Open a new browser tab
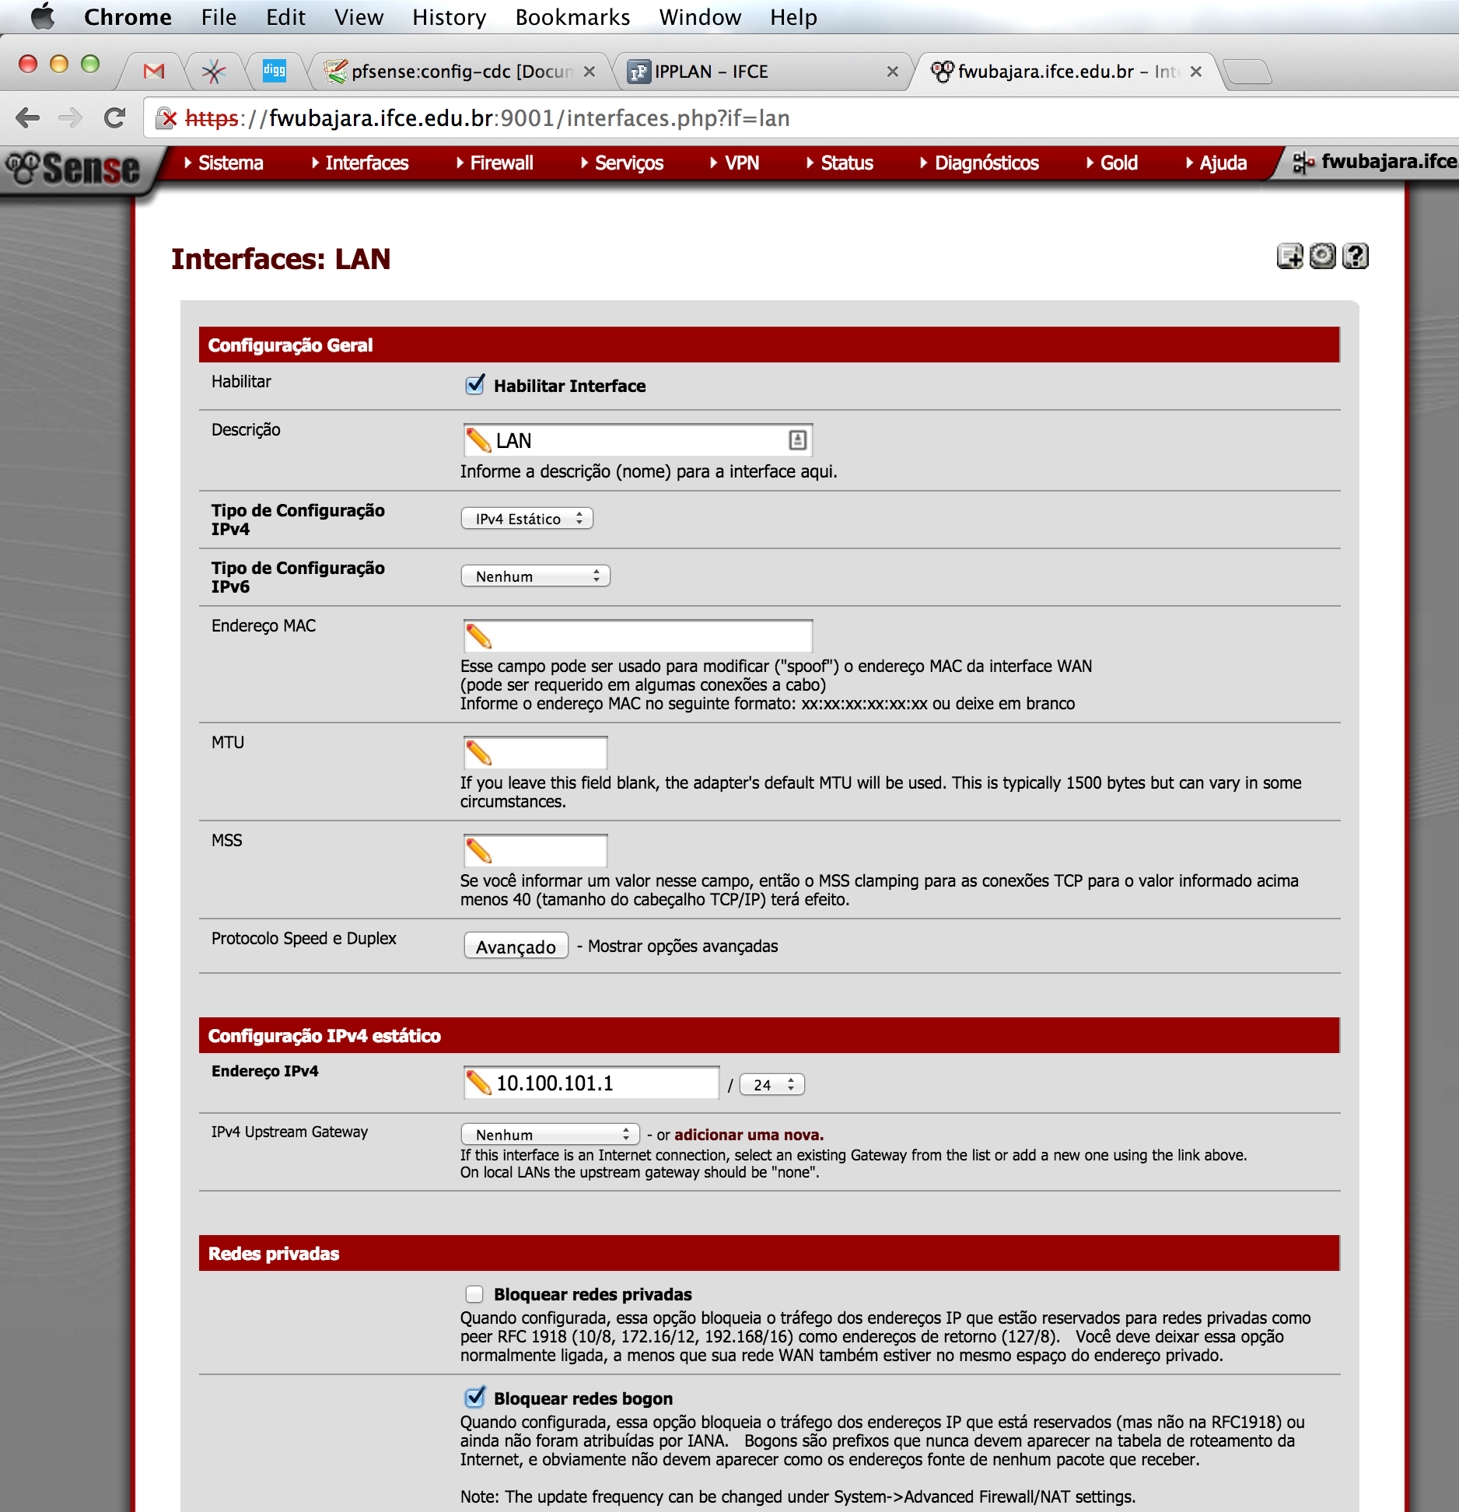The height and width of the screenshot is (1512, 1459). [1247, 72]
